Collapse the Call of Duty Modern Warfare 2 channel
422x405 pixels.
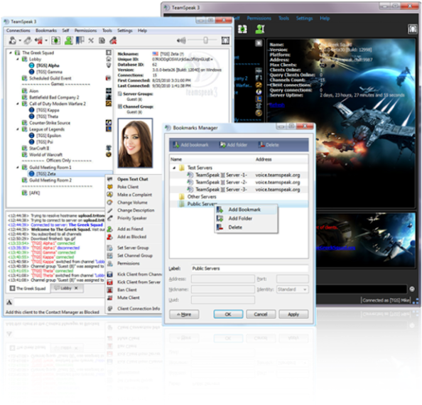[18, 104]
